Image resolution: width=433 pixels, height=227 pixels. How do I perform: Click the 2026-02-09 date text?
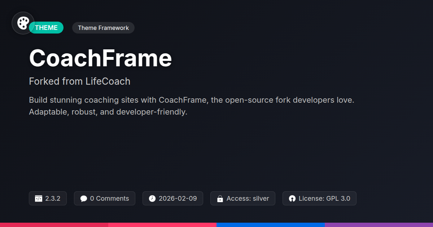pos(178,199)
